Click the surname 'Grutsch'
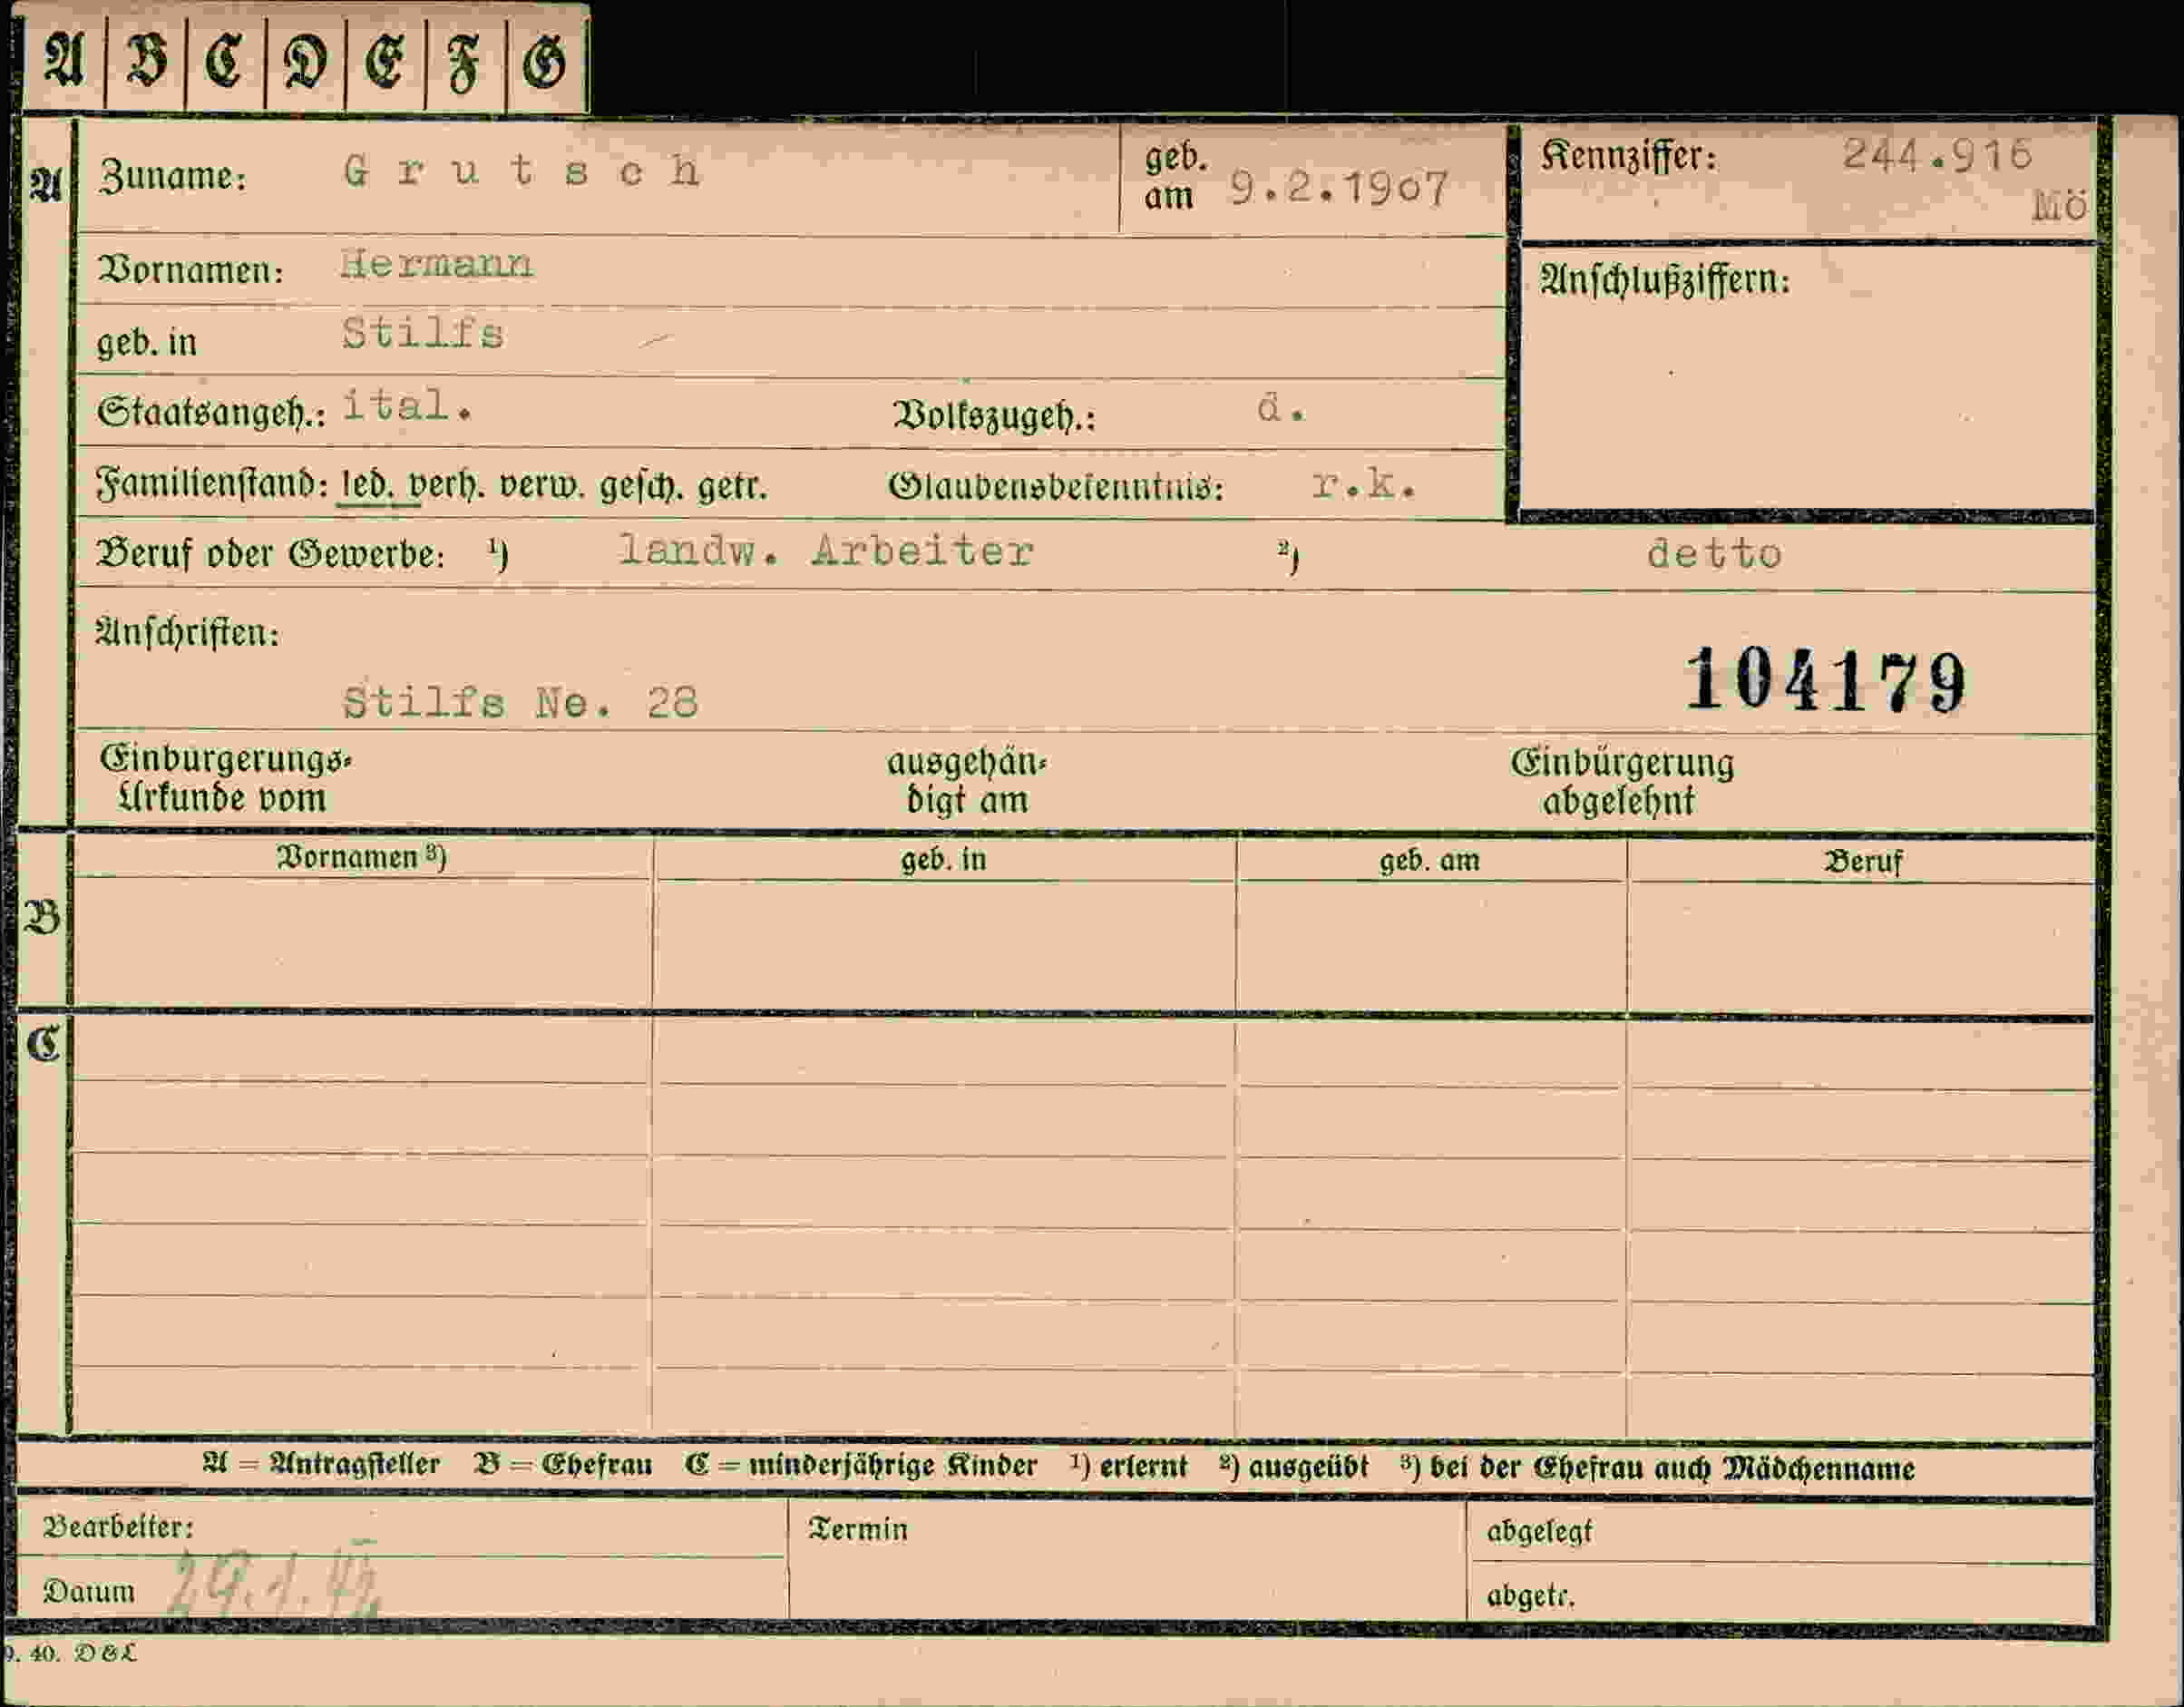2184x1707 pixels. 522,171
